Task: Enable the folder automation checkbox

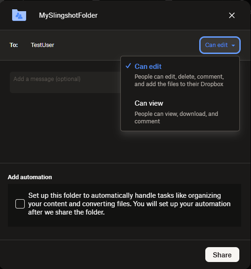Action: (x=20, y=204)
